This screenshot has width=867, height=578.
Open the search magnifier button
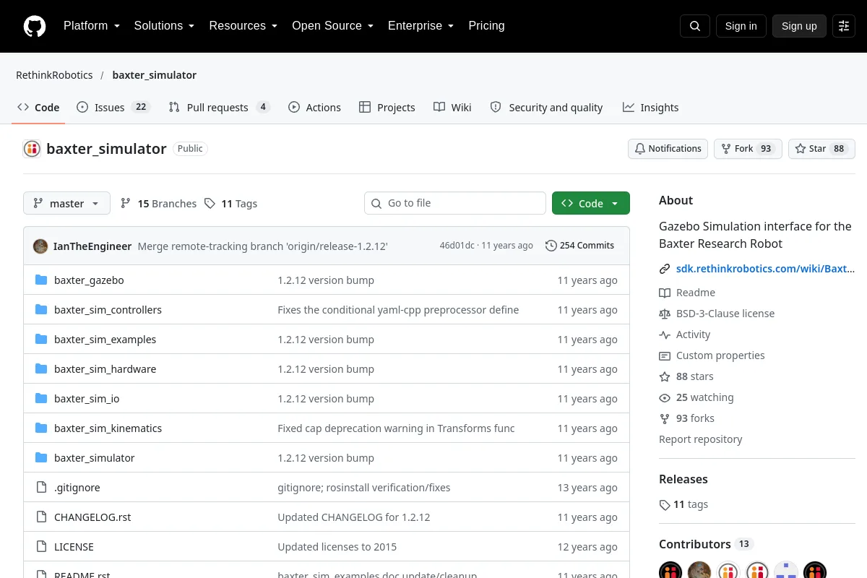point(695,26)
